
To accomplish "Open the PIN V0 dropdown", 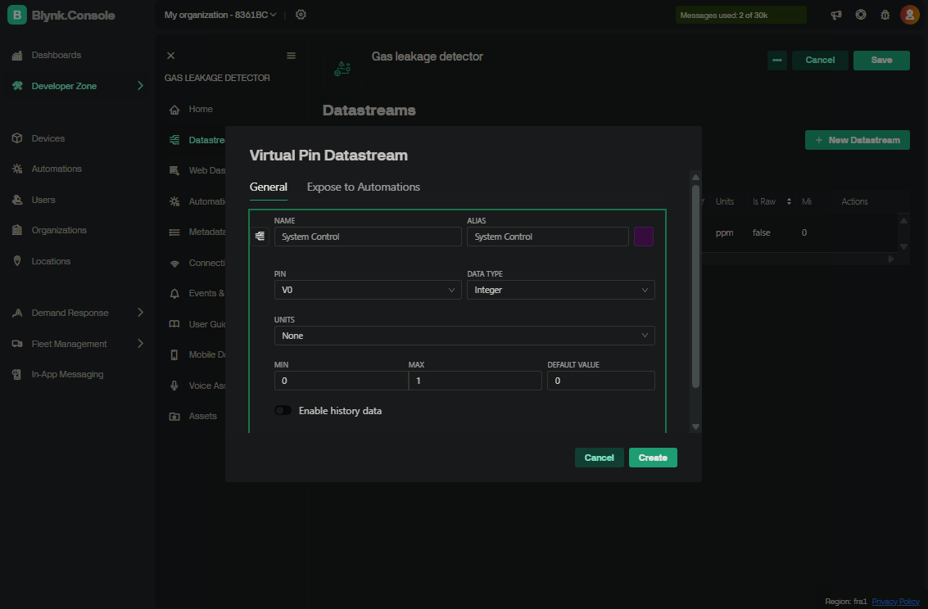I will (367, 290).
